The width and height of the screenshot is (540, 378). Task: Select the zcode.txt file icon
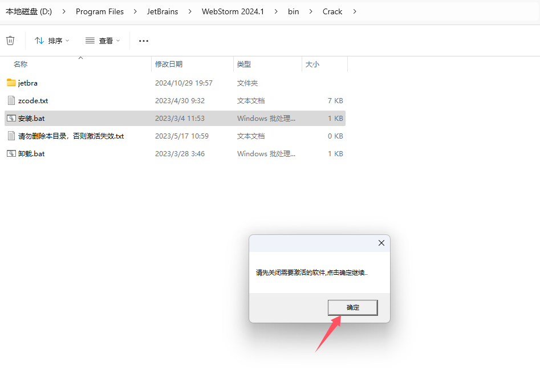point(11,100)
